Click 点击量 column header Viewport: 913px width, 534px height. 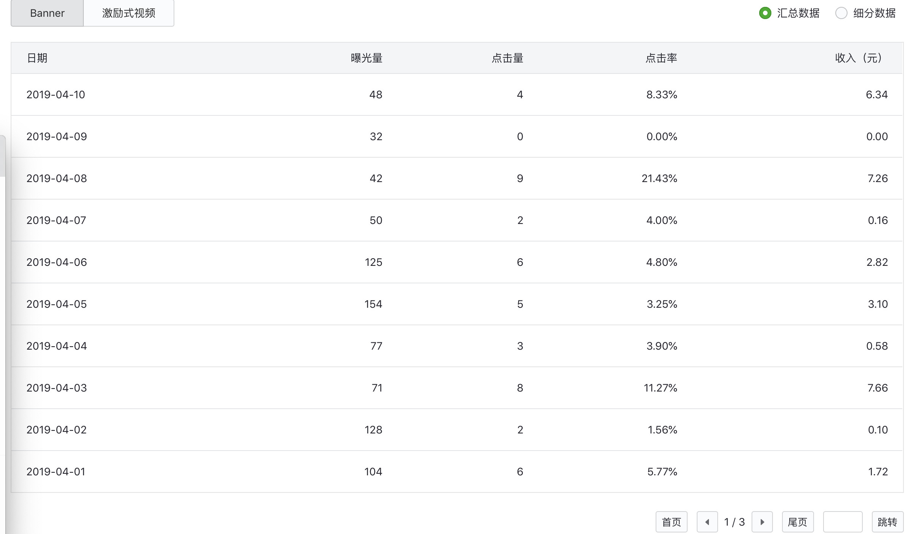[x=508, y=58]
